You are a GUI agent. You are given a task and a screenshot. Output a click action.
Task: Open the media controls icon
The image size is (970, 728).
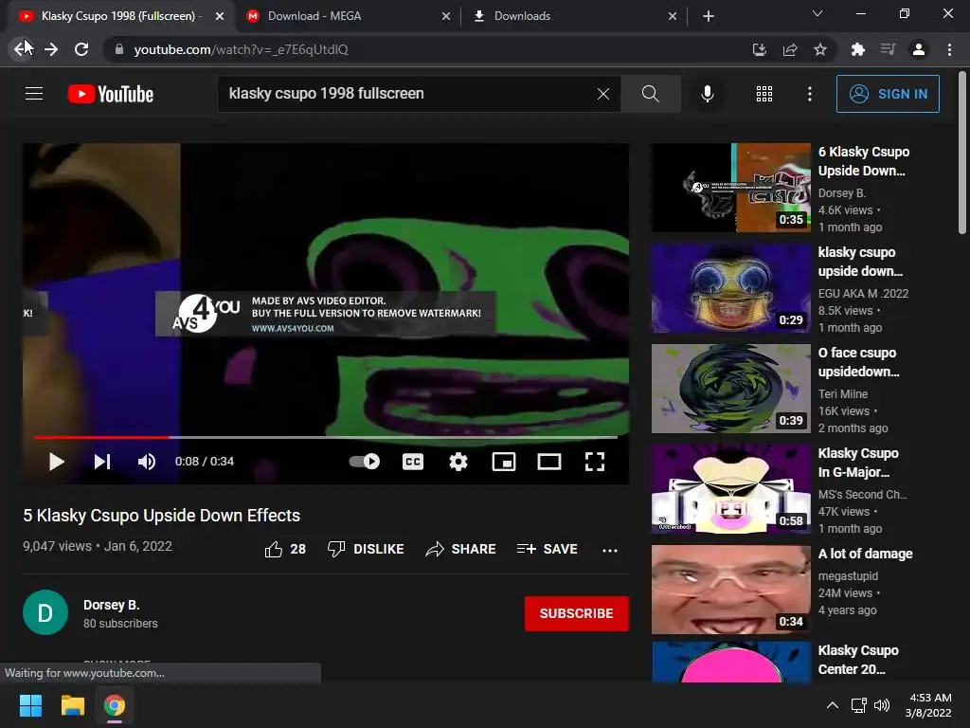coord(888,49)
